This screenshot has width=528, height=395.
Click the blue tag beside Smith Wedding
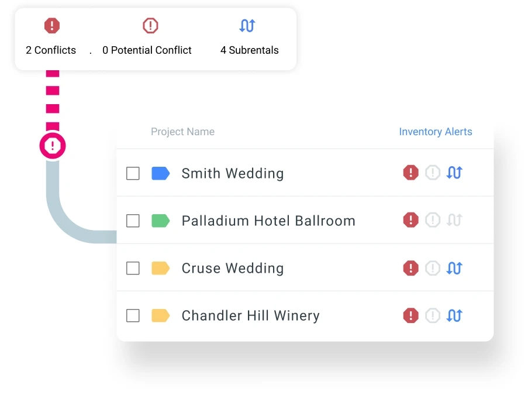160,173
